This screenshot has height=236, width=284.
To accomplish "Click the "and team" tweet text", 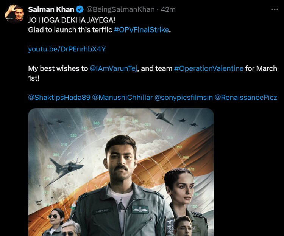I will (x=159, y=68).
